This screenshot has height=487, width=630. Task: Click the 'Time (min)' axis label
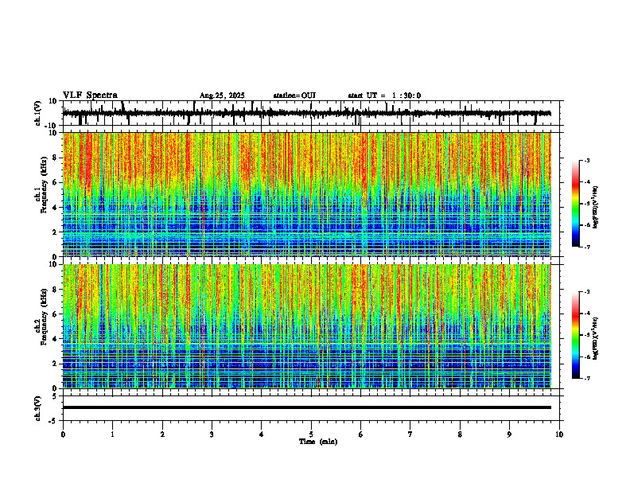(318, 442)
